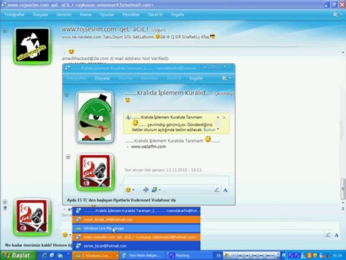Expand emoticon dropdown arrow in front window
Image resolution: width=346 pixels, height=260 pixels.
click(x=133, y=190)
